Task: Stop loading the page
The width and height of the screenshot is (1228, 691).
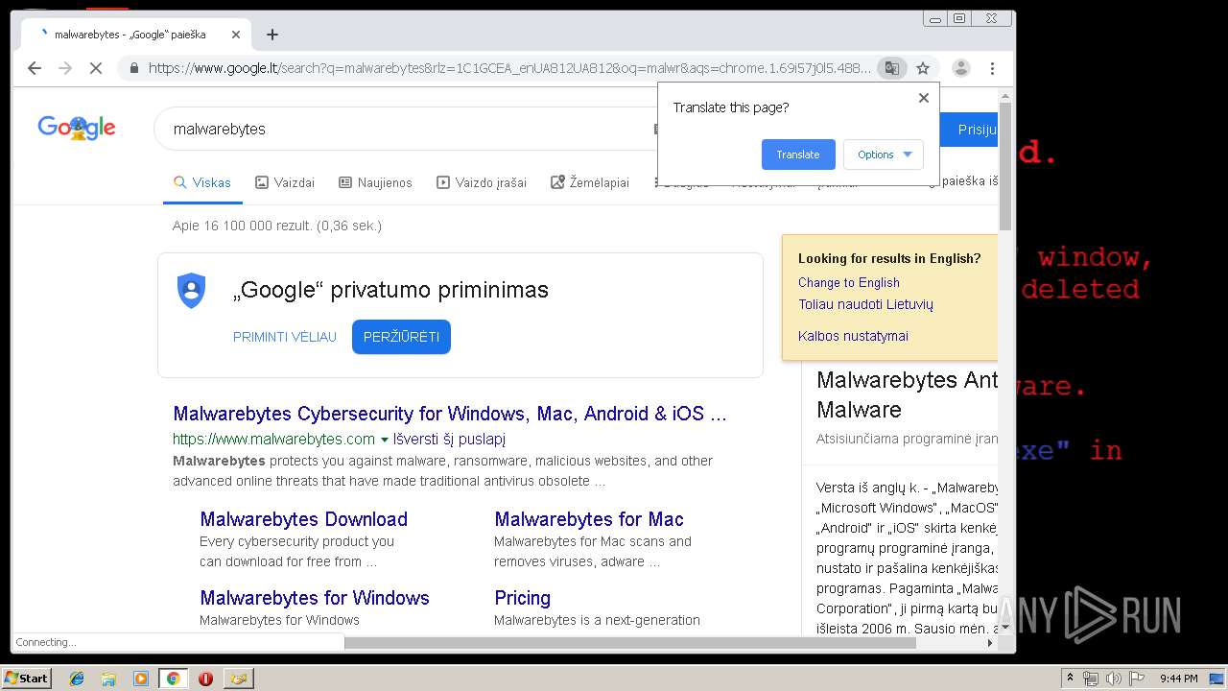Action: (x=96, y=68)
